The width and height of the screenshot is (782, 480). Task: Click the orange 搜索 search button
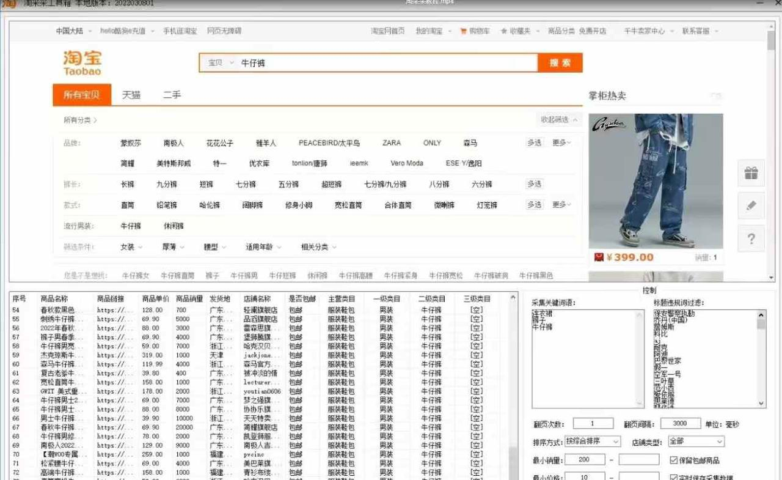click(560, 63)
